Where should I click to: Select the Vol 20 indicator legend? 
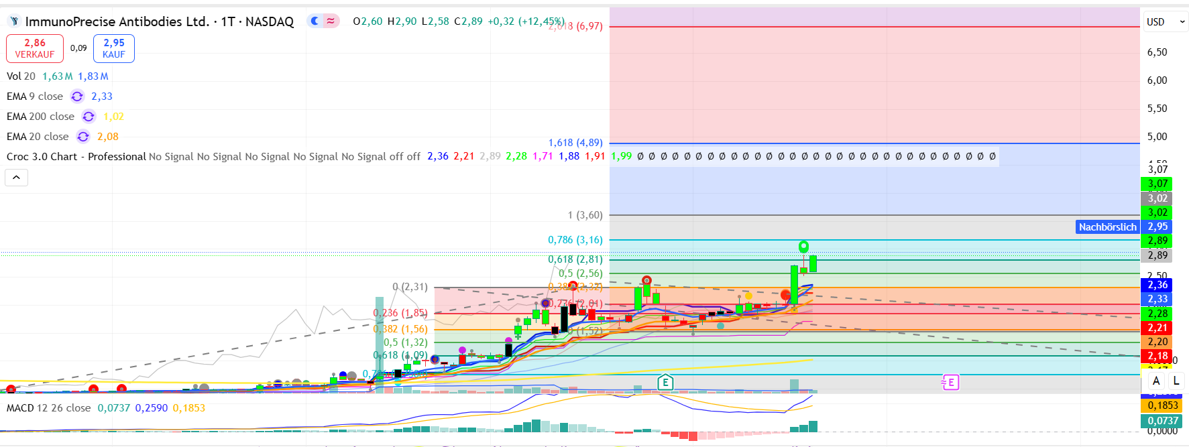coord(21,76)
